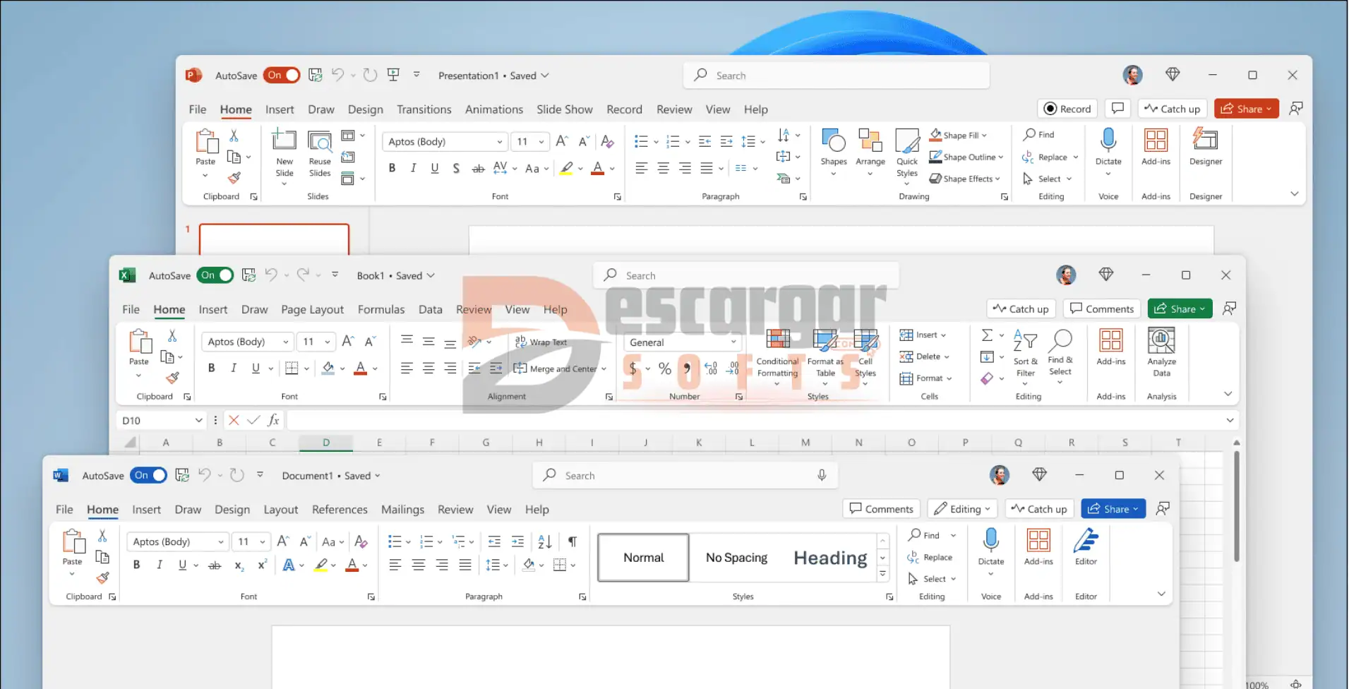This screenshot has height=689, width=1349.
Task: Expand the Word Styles gallery
Action: (x=882, y=575)
